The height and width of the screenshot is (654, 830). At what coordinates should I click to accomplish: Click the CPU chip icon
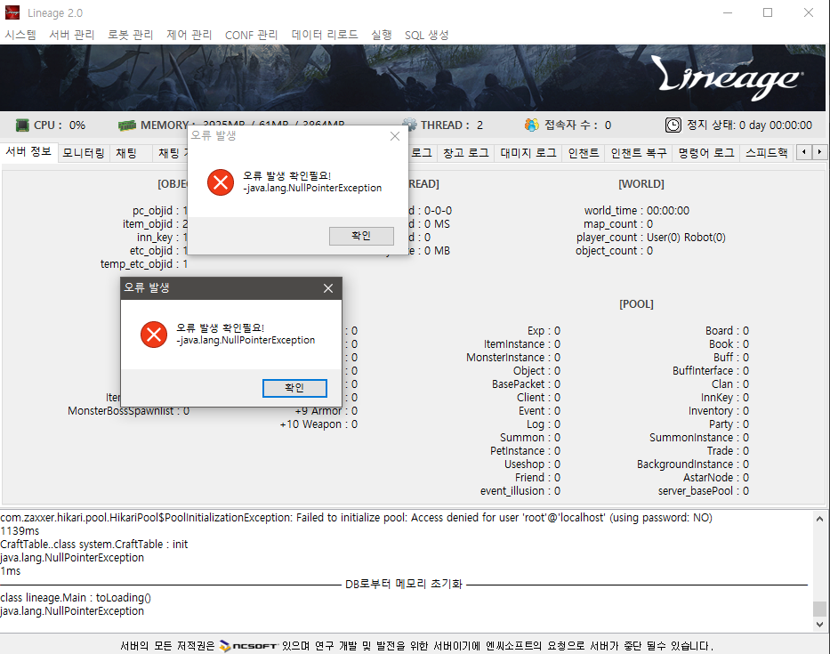coord(22,125)
